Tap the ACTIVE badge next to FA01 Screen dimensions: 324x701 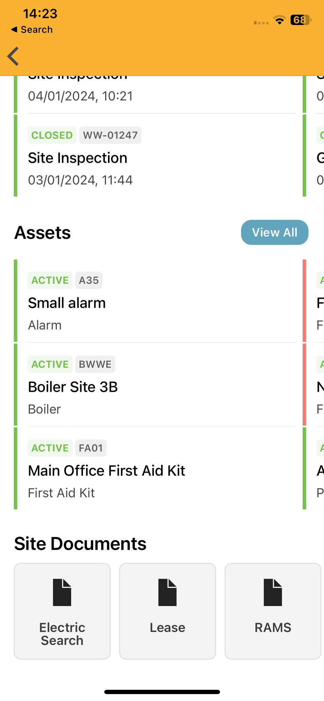pos(49,448)
